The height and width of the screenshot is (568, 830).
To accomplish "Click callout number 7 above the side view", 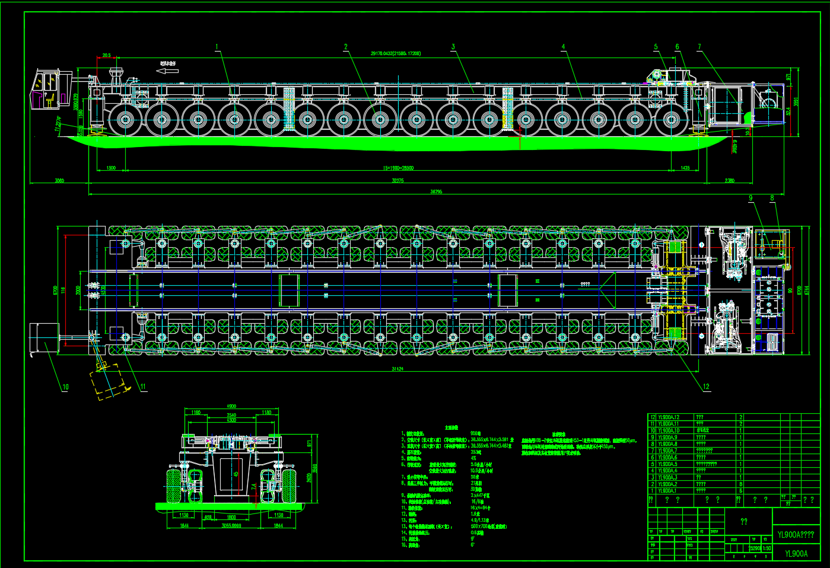I will 699,47.
